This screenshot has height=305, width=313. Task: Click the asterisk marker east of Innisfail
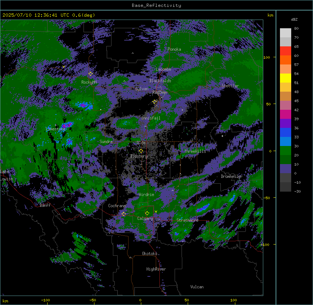click(x=182, y=110)
